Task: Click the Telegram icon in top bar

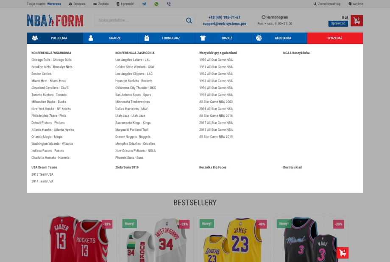Action: coord(144,4)
